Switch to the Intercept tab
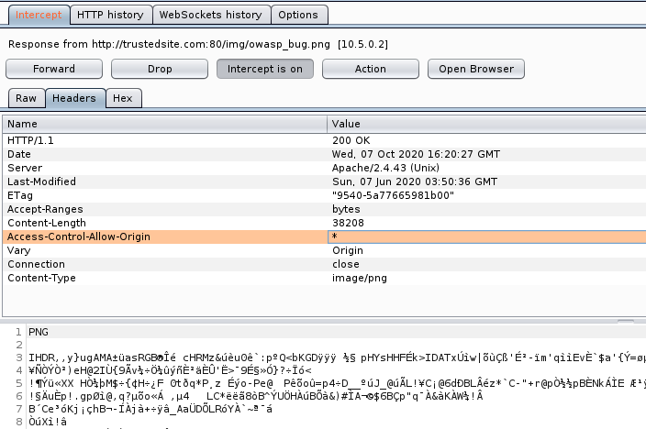The width and height of the screenshot is (646, 429). coord(39,15)
